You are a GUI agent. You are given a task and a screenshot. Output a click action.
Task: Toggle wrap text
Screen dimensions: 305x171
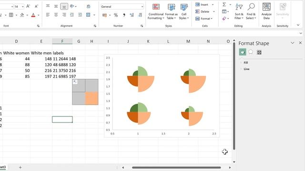(88, 6)
